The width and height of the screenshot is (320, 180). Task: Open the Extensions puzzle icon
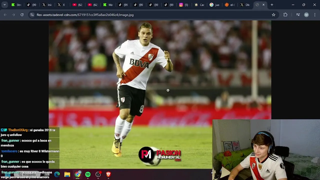click(x=285, y=15)
